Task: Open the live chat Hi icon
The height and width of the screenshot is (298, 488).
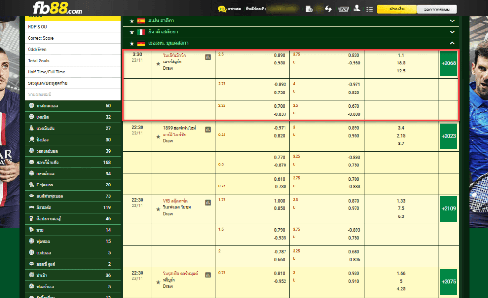Action: point(222,9)
